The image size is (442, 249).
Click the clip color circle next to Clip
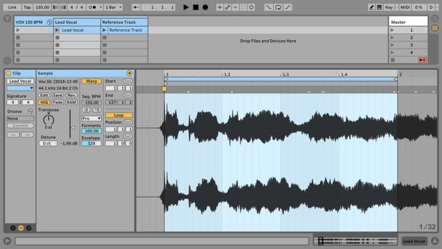pos(8,73)
